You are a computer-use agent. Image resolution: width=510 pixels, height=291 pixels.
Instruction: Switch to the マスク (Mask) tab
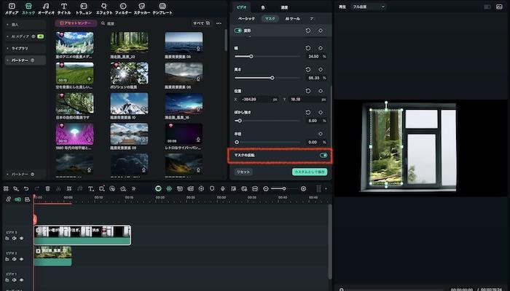(270, 17)
